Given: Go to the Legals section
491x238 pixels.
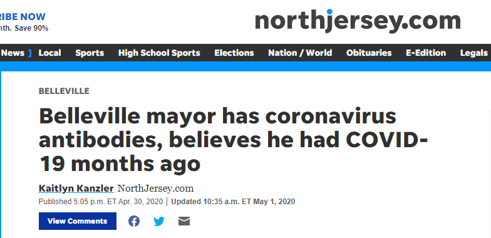Looking at the screenshot, I should coord(473,53).
